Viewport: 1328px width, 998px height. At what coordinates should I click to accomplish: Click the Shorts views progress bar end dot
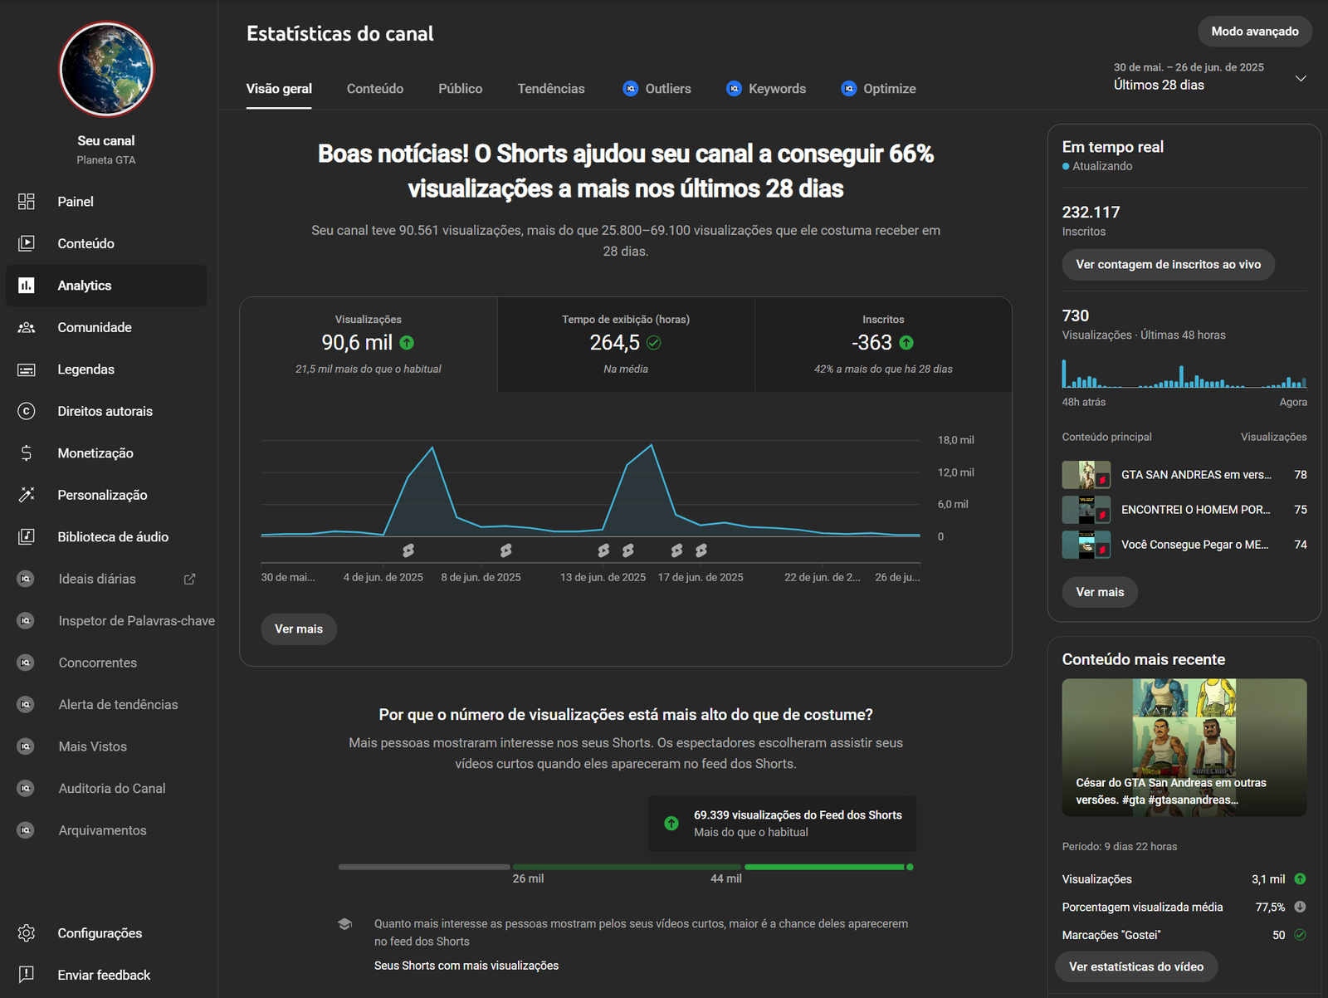pos(910,867)
